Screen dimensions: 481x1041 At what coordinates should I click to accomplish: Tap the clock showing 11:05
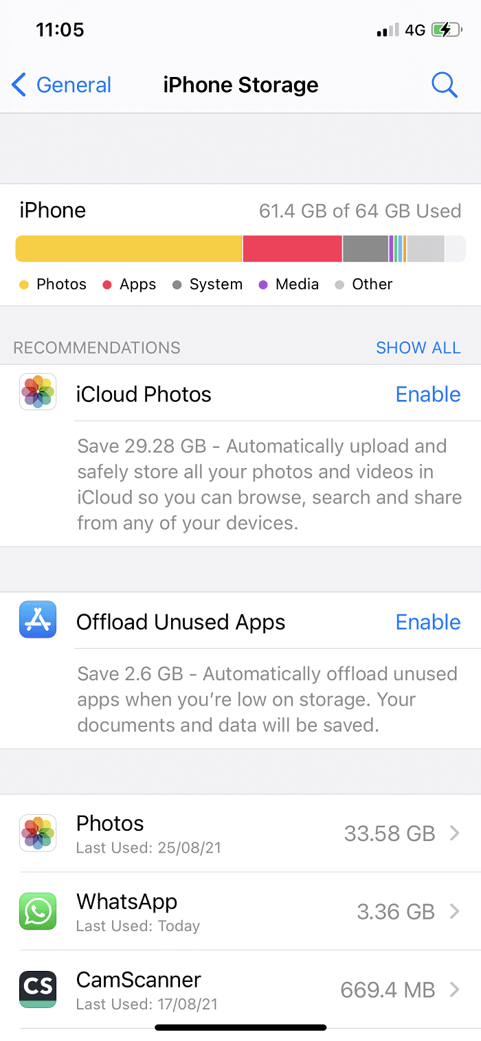click(60, 30)
